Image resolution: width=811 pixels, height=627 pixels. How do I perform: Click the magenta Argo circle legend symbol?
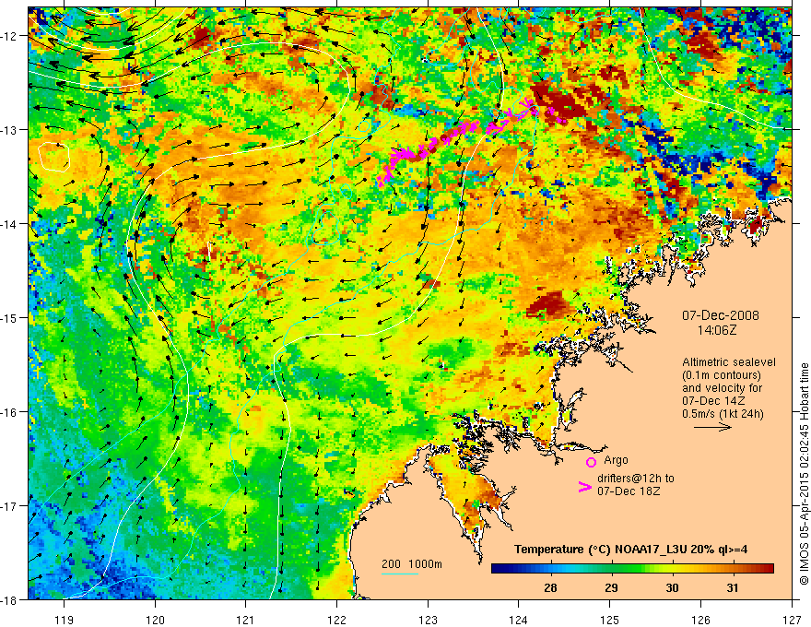point(591,462)
